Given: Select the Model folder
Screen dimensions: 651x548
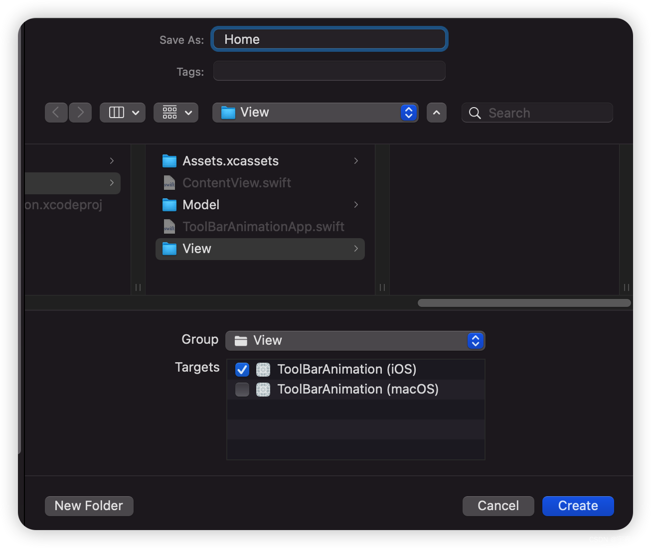Looking at the screenshot, I should click(x=260, y=205).
